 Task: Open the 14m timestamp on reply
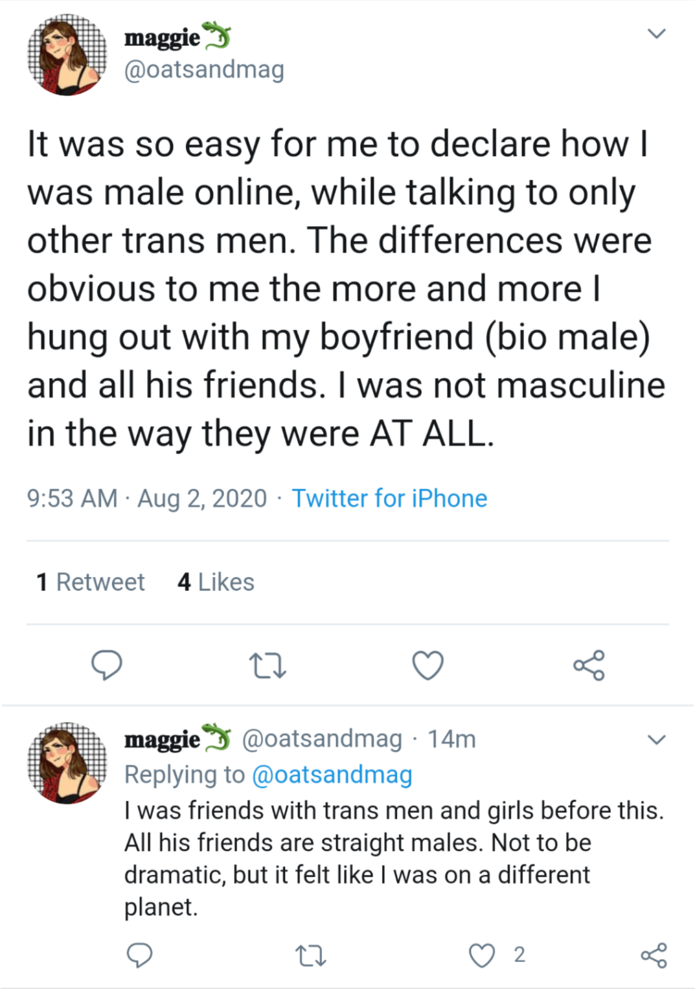click(x=451, y=739)
